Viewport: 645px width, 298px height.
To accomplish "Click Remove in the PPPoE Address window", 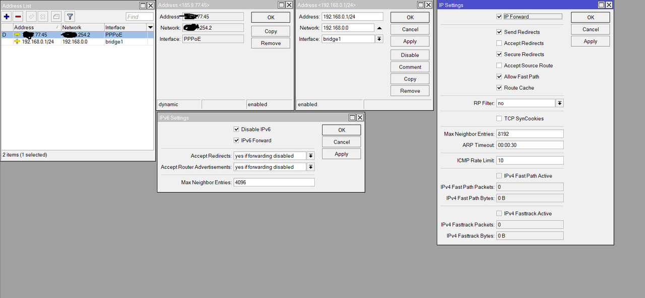I will tap(271, 43).
